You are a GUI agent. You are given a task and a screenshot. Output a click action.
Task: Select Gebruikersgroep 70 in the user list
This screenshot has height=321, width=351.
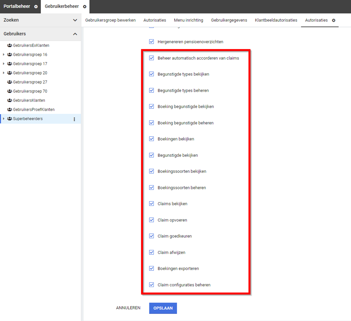tap(30, 91)
